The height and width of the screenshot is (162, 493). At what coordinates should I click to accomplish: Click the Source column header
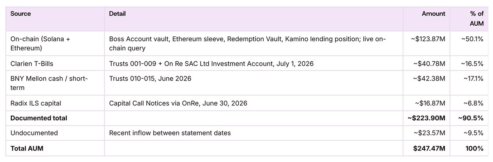click(21, 14)
